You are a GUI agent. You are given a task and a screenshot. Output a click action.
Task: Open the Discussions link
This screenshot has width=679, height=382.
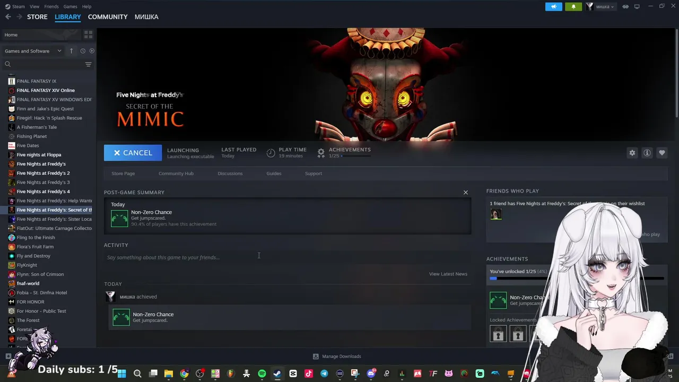click(230, 173)
